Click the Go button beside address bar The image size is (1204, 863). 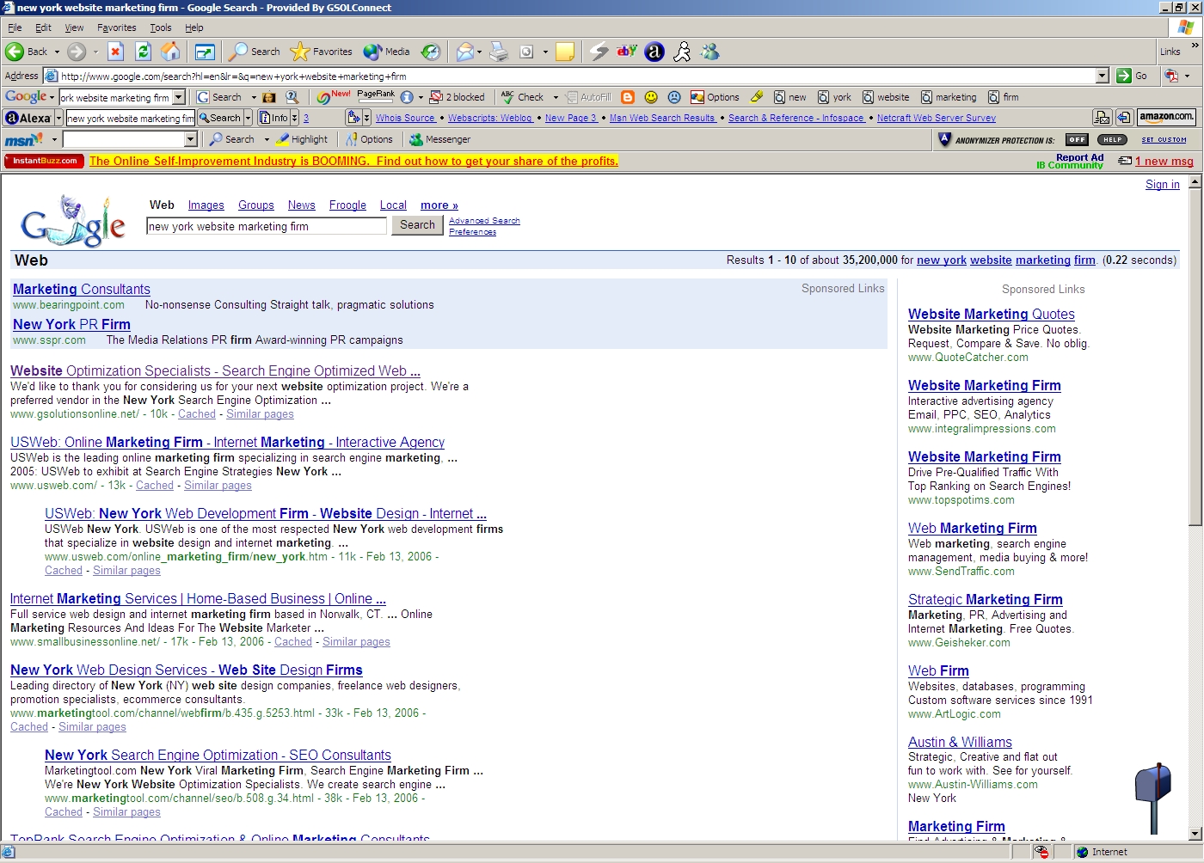pyautogui.click(x=1133, y=76)
